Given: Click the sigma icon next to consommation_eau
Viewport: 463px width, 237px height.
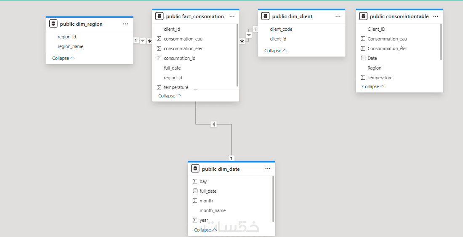Looking at the screenshot, I should pyautogui.click(x=159, y=39).
